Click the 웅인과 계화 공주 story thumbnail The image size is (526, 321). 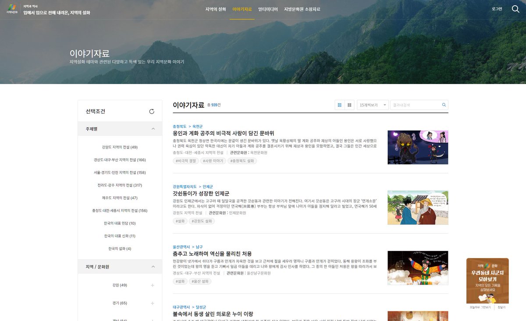click(418, 147)
